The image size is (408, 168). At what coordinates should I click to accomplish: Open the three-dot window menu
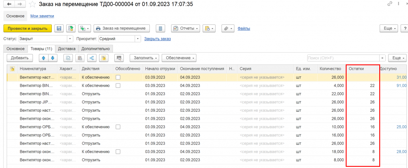(x=398, y=4)
